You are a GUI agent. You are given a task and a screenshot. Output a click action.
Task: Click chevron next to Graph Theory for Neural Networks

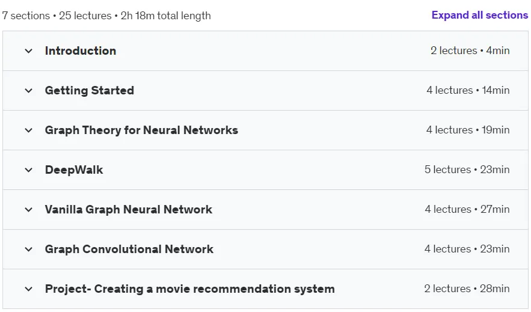coord(29,130)
